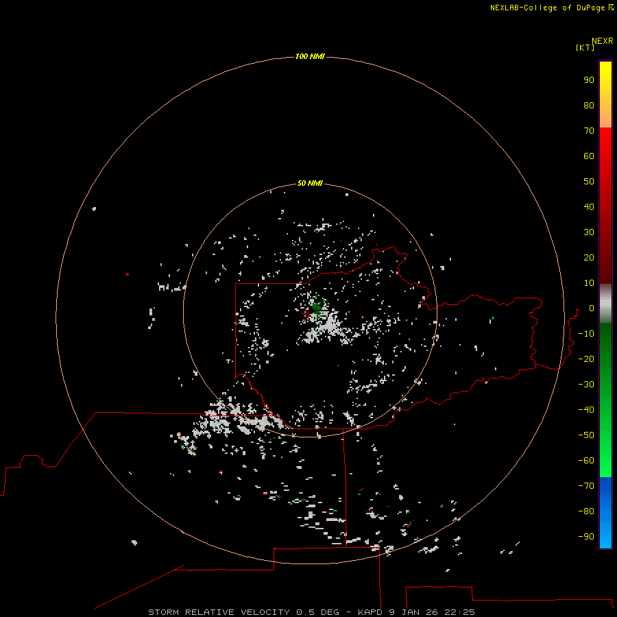Click the -60 value on velocity scale
The height and width of the screenshot is (617, 617).
click(x=586, y=461)
